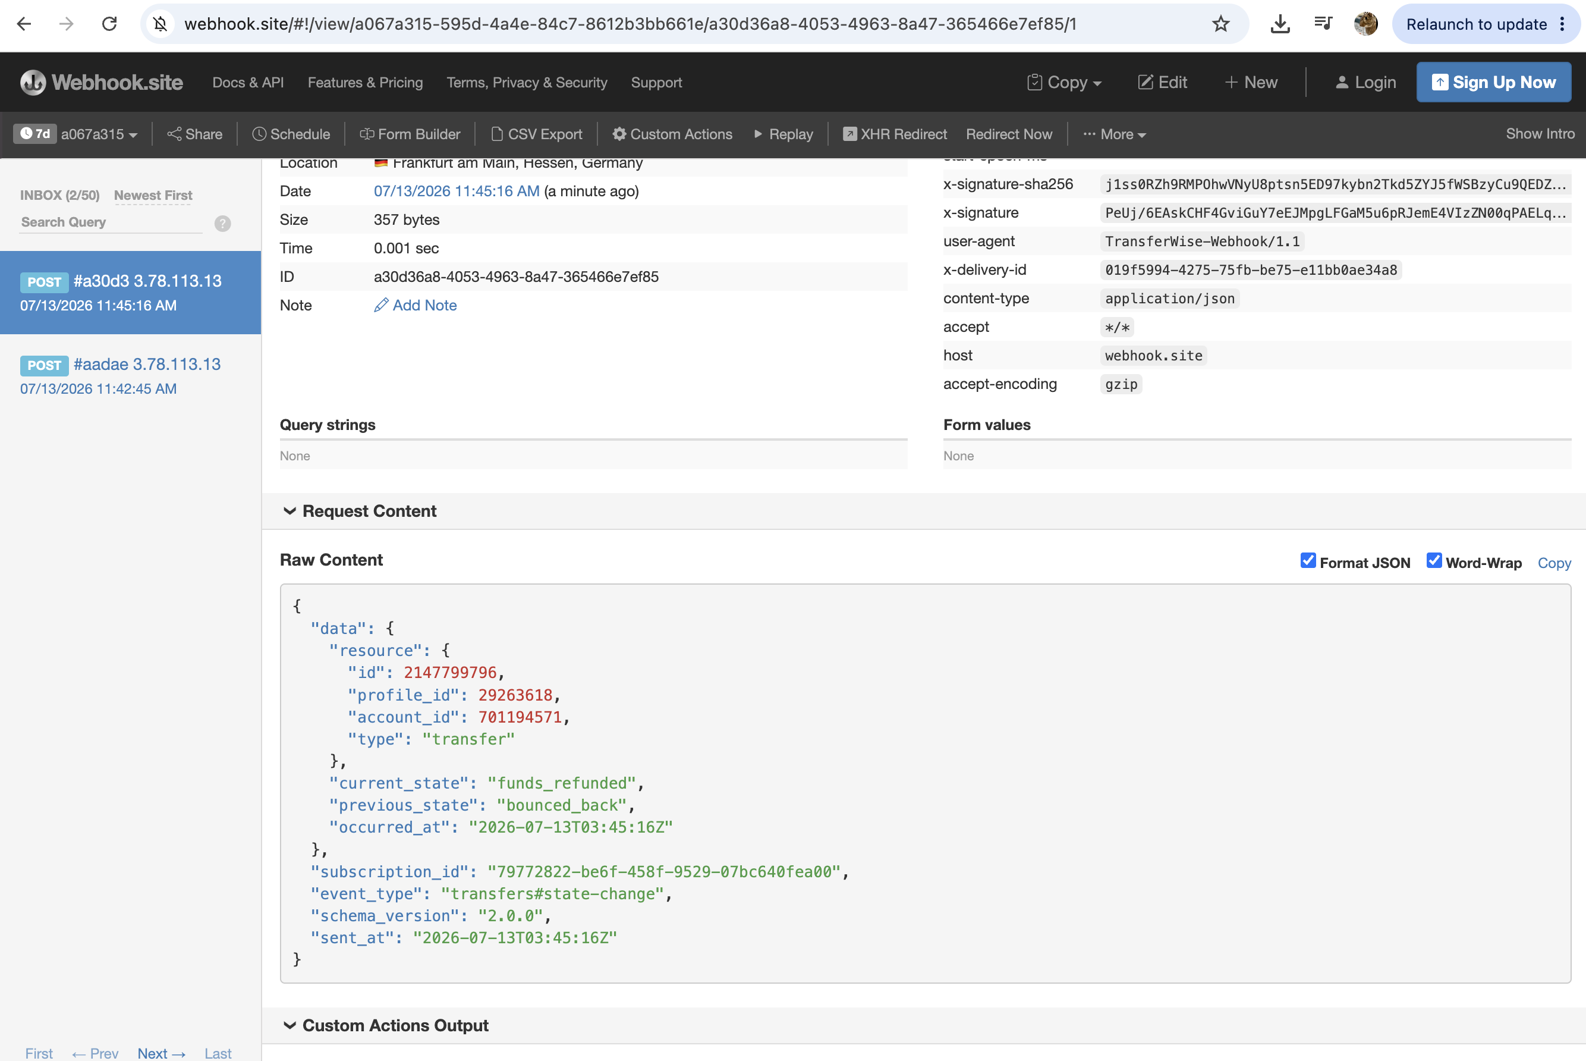Screen dimensions: 1586x1061
Task: Go to Last page of requests
Action: (218, 1053)
